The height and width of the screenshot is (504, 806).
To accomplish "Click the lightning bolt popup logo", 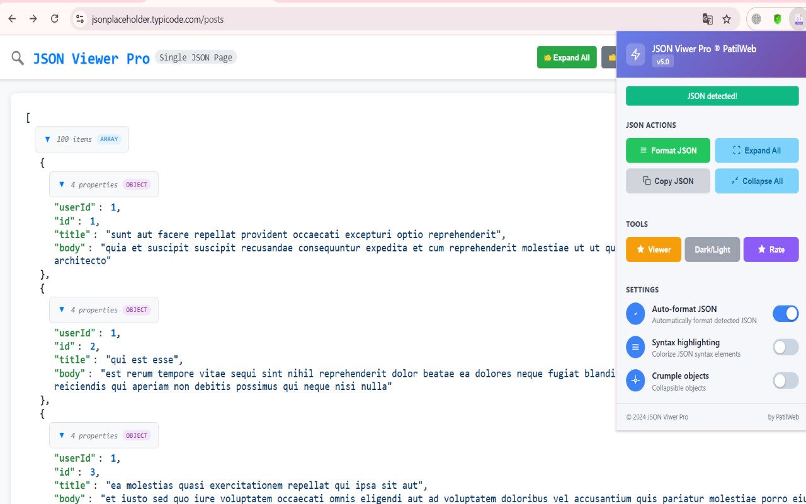I will [635, 54].
